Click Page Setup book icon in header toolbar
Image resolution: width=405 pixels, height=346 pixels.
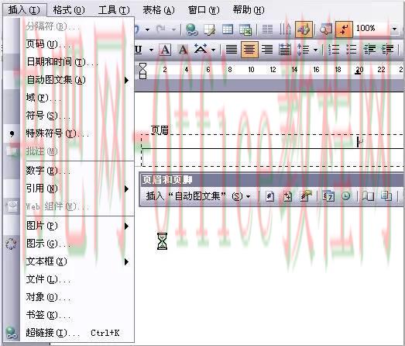[x=368, y=196]
